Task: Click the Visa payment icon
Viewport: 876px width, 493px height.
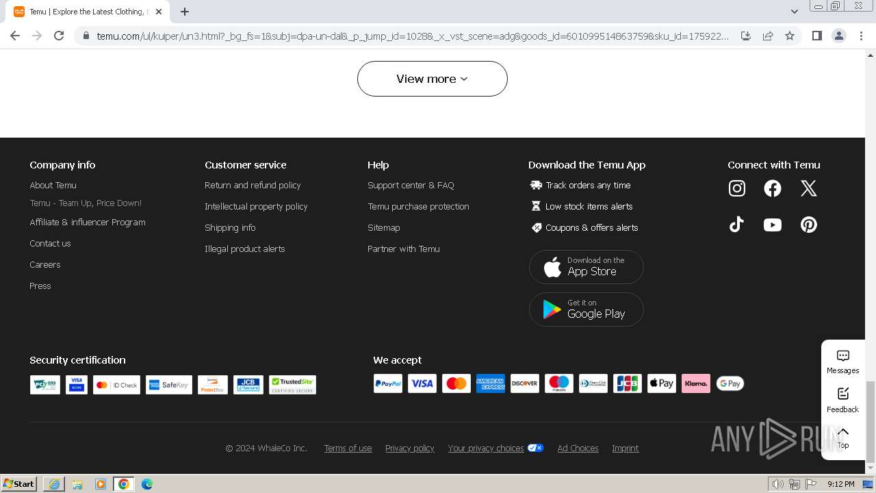Action: pyautogui.click(x=422, y=383)
